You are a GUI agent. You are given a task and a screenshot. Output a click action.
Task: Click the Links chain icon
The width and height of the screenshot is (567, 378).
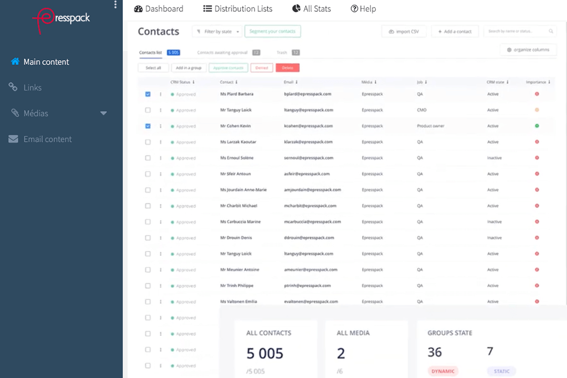(x=13, y=87)
